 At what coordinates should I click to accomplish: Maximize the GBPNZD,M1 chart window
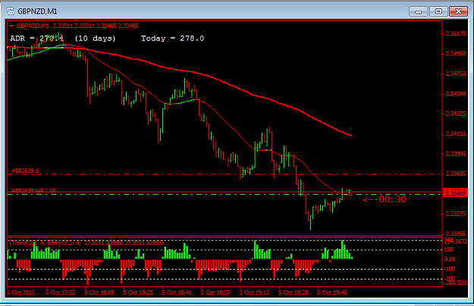(438, 11)
